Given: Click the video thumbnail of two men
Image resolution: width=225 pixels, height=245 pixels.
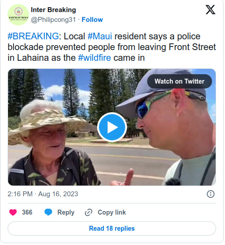Looking at the screenshot, I should pos(112,127).
